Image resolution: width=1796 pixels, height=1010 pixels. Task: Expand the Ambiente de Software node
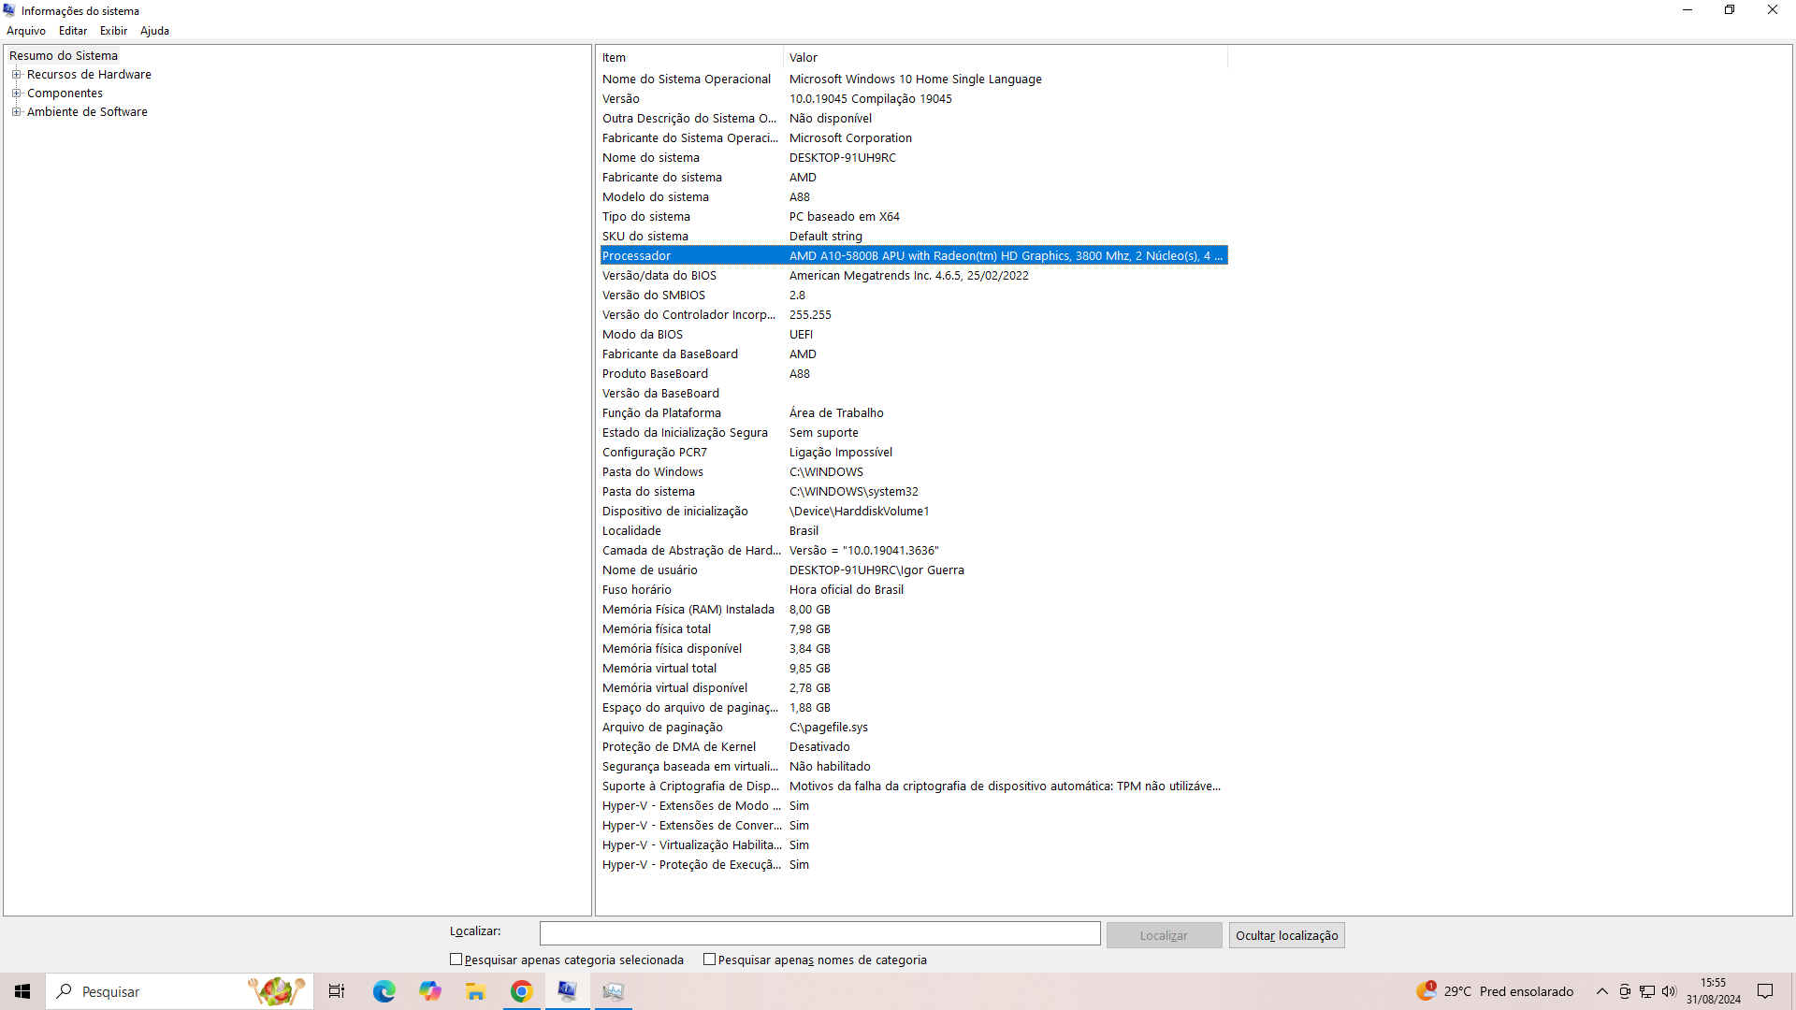click(16, 112)
